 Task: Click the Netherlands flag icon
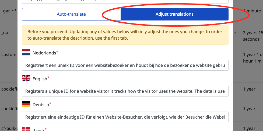[26, 52]
